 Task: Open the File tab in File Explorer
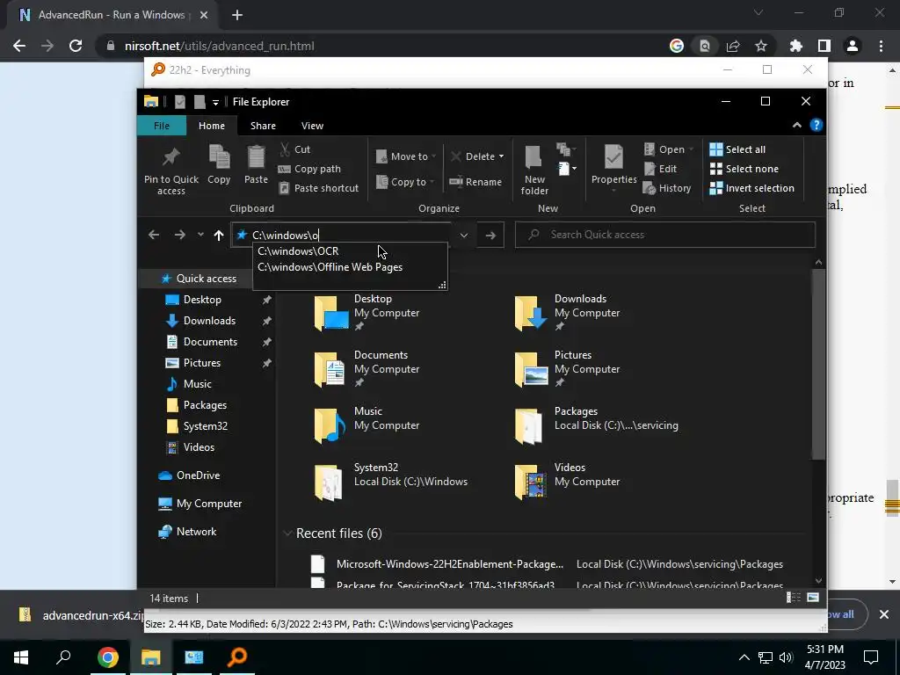coord(162,126)
